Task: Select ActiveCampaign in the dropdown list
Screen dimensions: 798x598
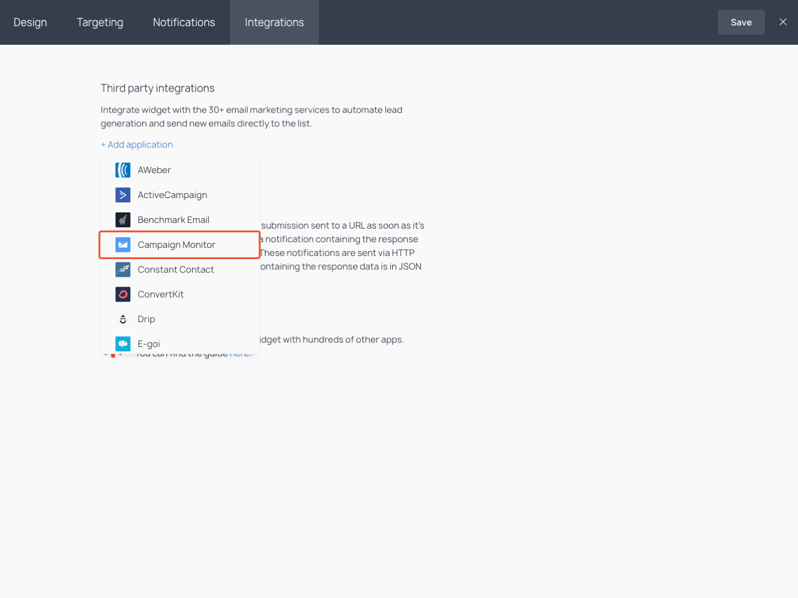Action: coord(172,195)
